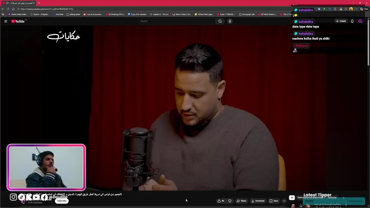Select the All filter chip
The image size is (370, 208).
[x=292, y=198]
